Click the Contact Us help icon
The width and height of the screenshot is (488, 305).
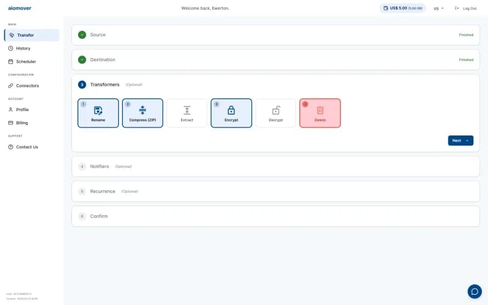10,147
